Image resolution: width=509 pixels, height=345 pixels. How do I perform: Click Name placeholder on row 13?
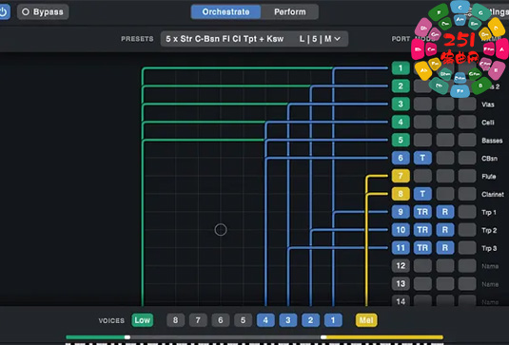click(490, 284)
